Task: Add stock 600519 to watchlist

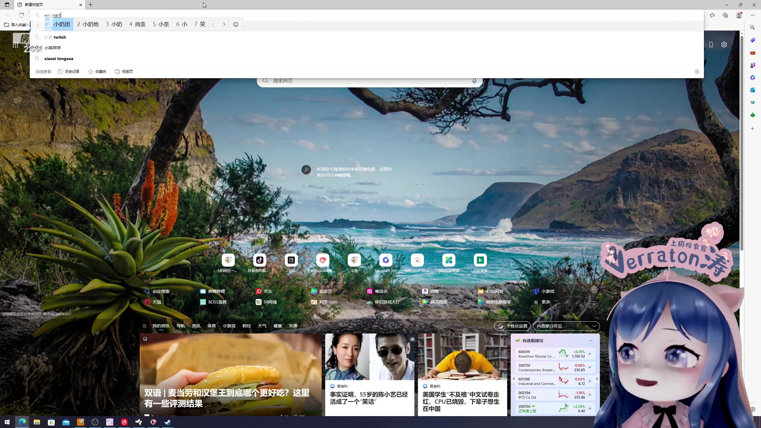Action: point(589,354)
